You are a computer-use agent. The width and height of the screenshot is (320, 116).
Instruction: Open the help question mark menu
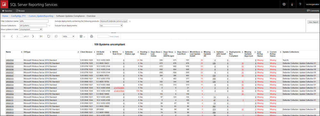tap(300, 4)
